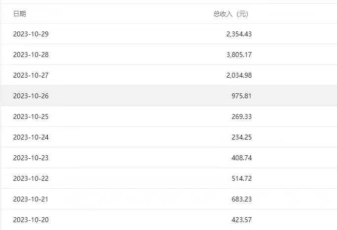This screenshot has width=337, height=230.
Task: Select the 2023-10-25 date cell
Action: click(x=31, y=116)
